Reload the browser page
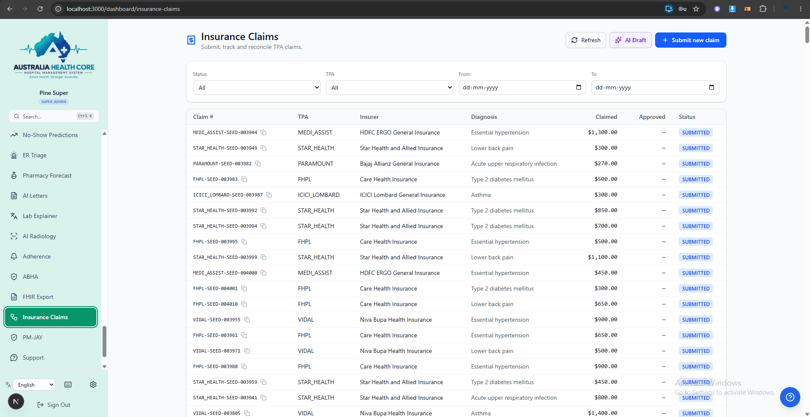This screenshot has width=810, height=417. click(40, 9)
